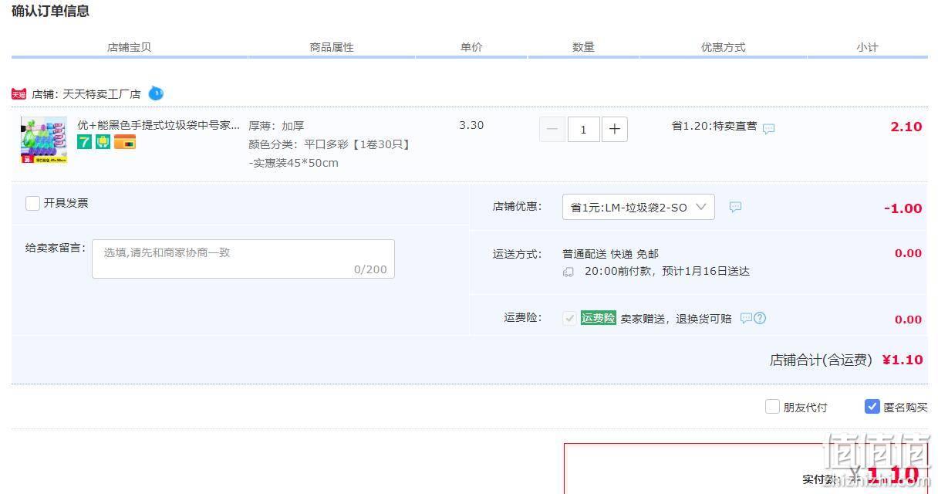Viewport: 938px width, 494px height.
Task: Click the green 运费险 tag
Action: 599,318
